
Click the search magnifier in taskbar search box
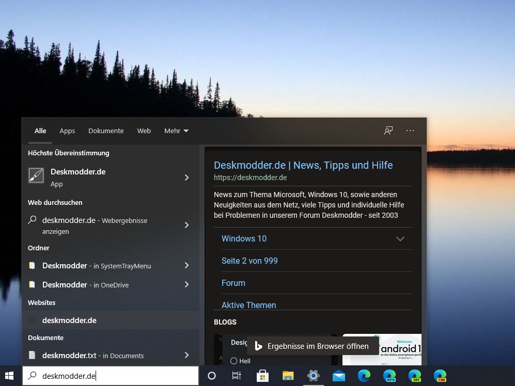(x=32, y=375)
